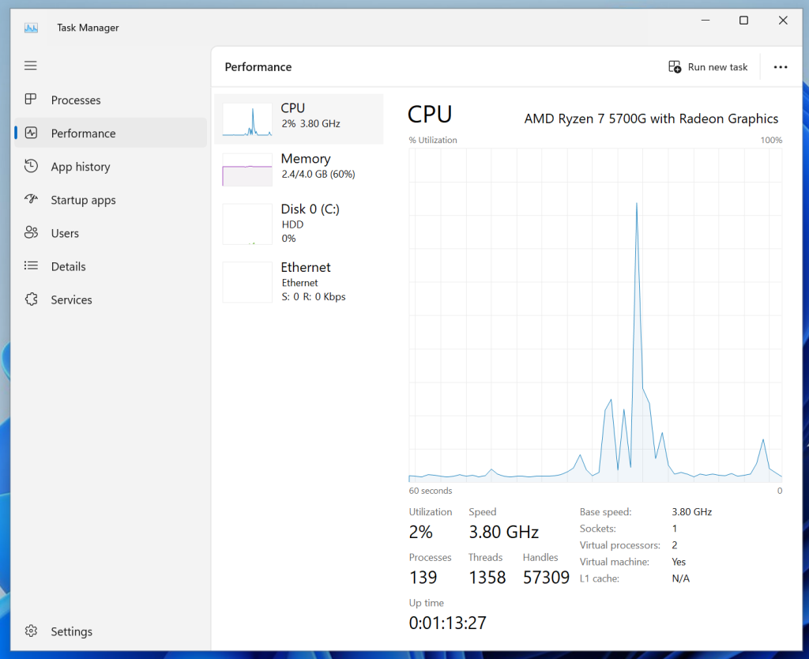Viewport: 809px width, 659px height.
Task: Click Run new task
Action: coord(709,66)
